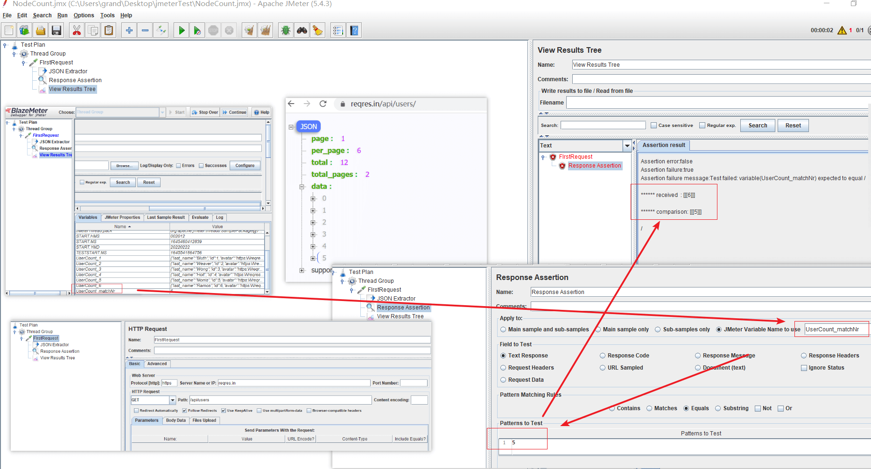Image resolution: width=871 pixels, height=469 pixels.
Task: Select Response Code field radio button
Action: click(x=603, y=356)
